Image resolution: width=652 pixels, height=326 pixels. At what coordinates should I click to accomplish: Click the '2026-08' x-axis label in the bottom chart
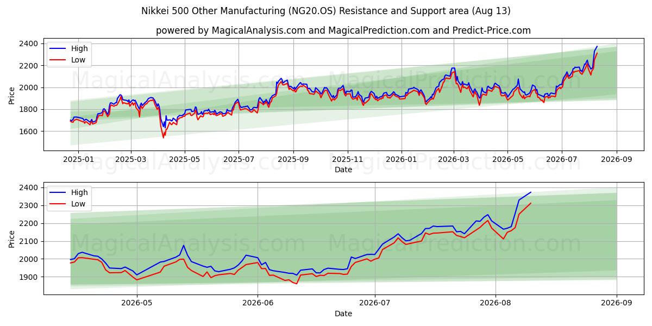click(x=496, y=303)
